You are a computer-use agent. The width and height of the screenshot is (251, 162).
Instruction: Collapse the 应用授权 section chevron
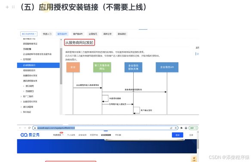click(x=21, y=59)
